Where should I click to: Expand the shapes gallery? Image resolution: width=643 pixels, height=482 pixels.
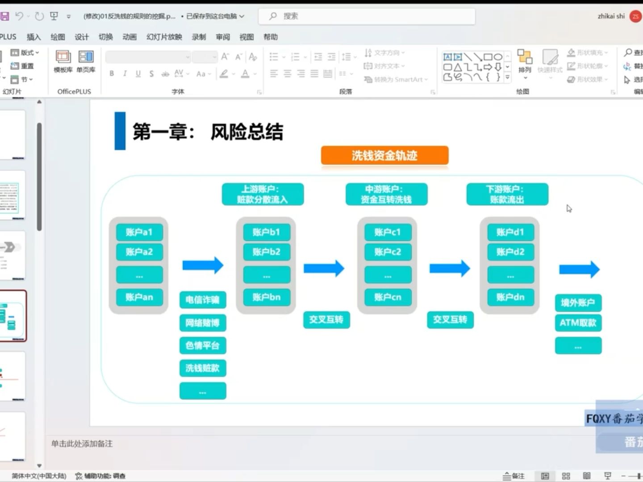tap(508, 77)
